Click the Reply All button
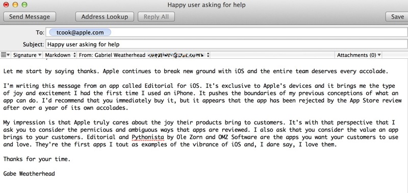The height and width of the screenshot is (193, 408). 156,17
